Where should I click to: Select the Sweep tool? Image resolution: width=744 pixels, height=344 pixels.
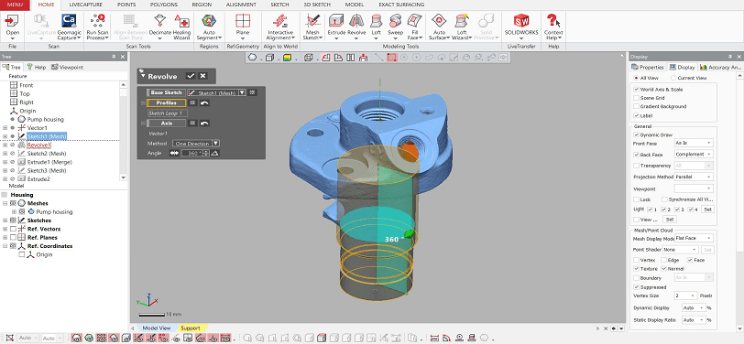pyautogui.click(x=395, y=26)
